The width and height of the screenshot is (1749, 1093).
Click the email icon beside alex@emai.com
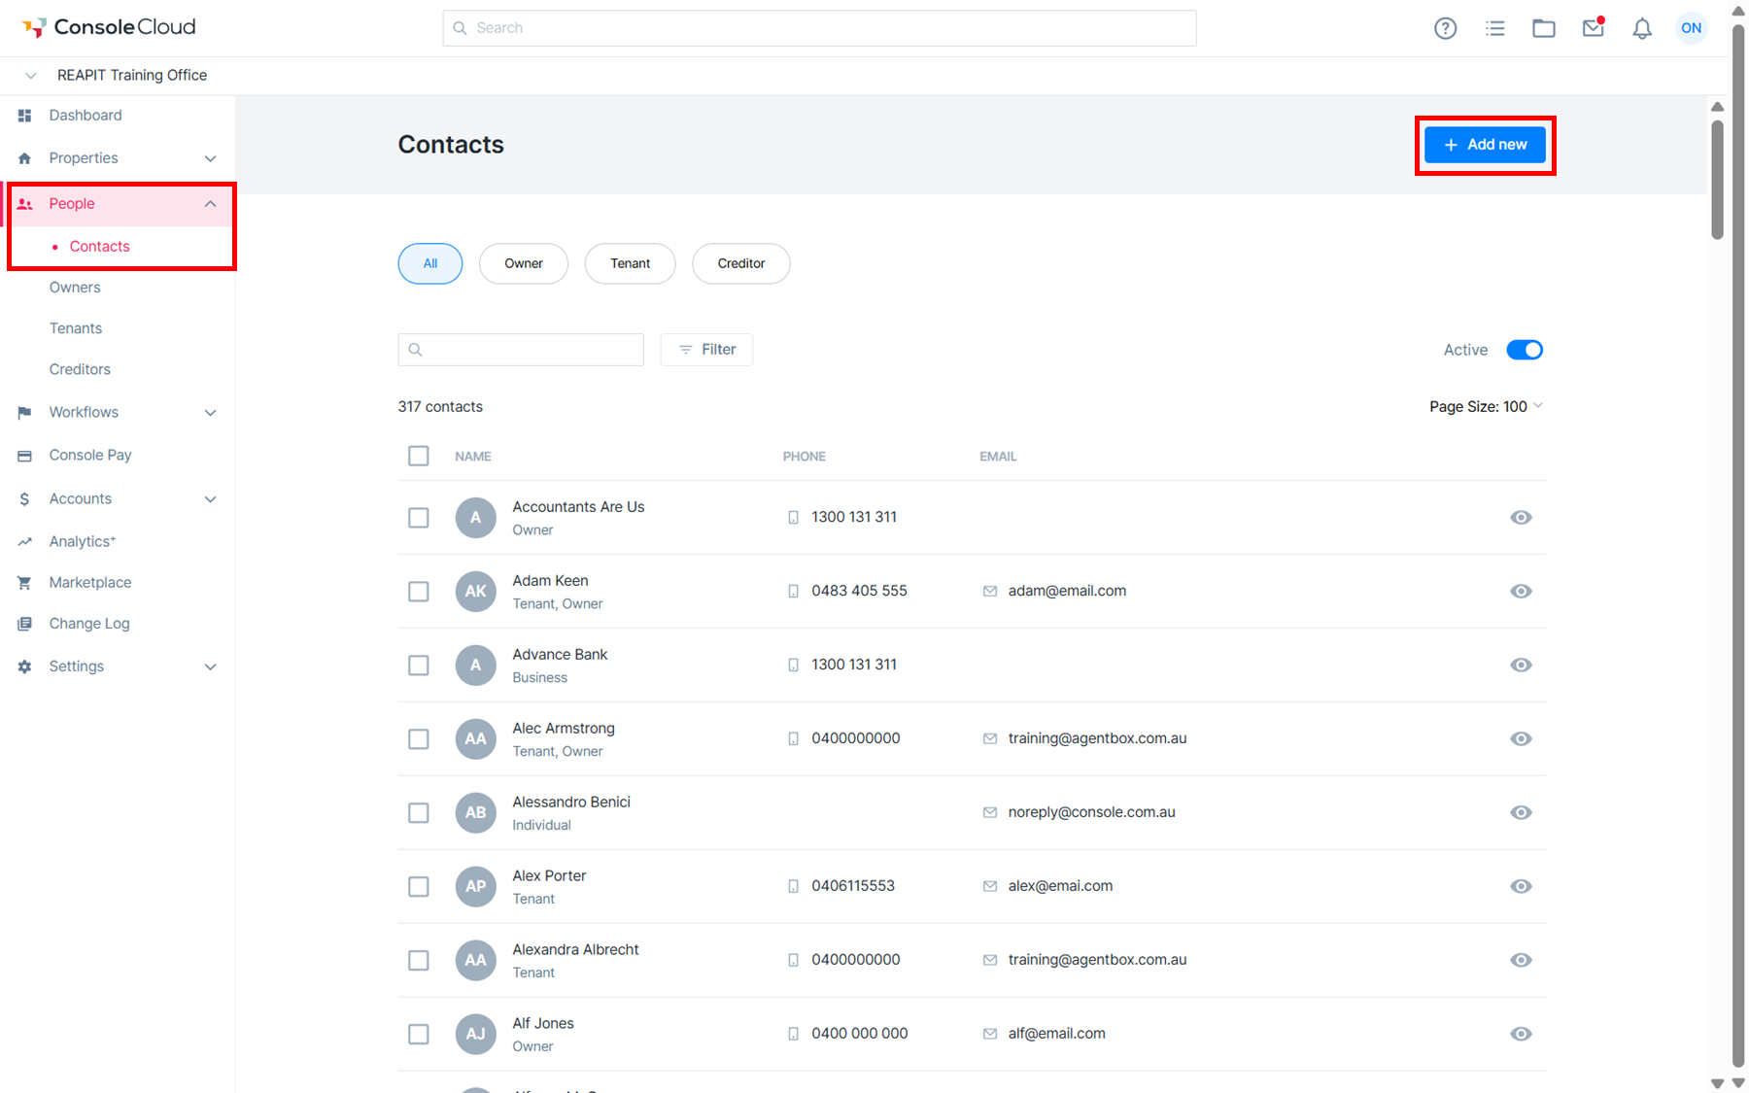[989, 886]
